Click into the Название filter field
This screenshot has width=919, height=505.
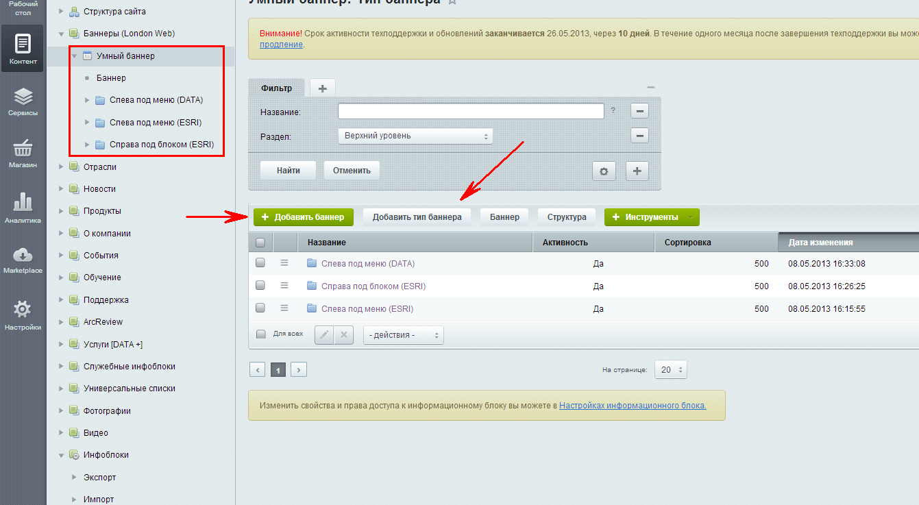pos(470,112)
